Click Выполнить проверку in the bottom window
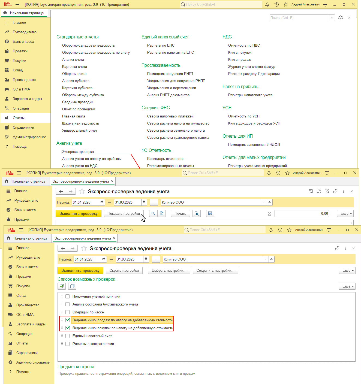 click(x=80, y=271)
